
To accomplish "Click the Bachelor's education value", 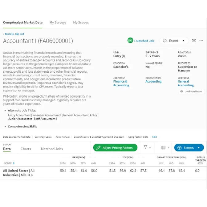I will click(x=121, y=67).
